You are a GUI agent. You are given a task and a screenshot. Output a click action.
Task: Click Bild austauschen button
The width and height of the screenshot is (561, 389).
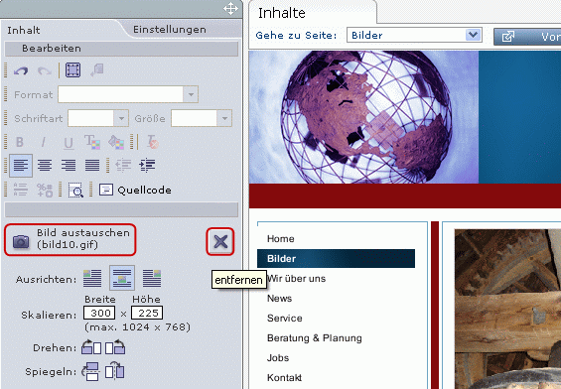pos(70,239)
